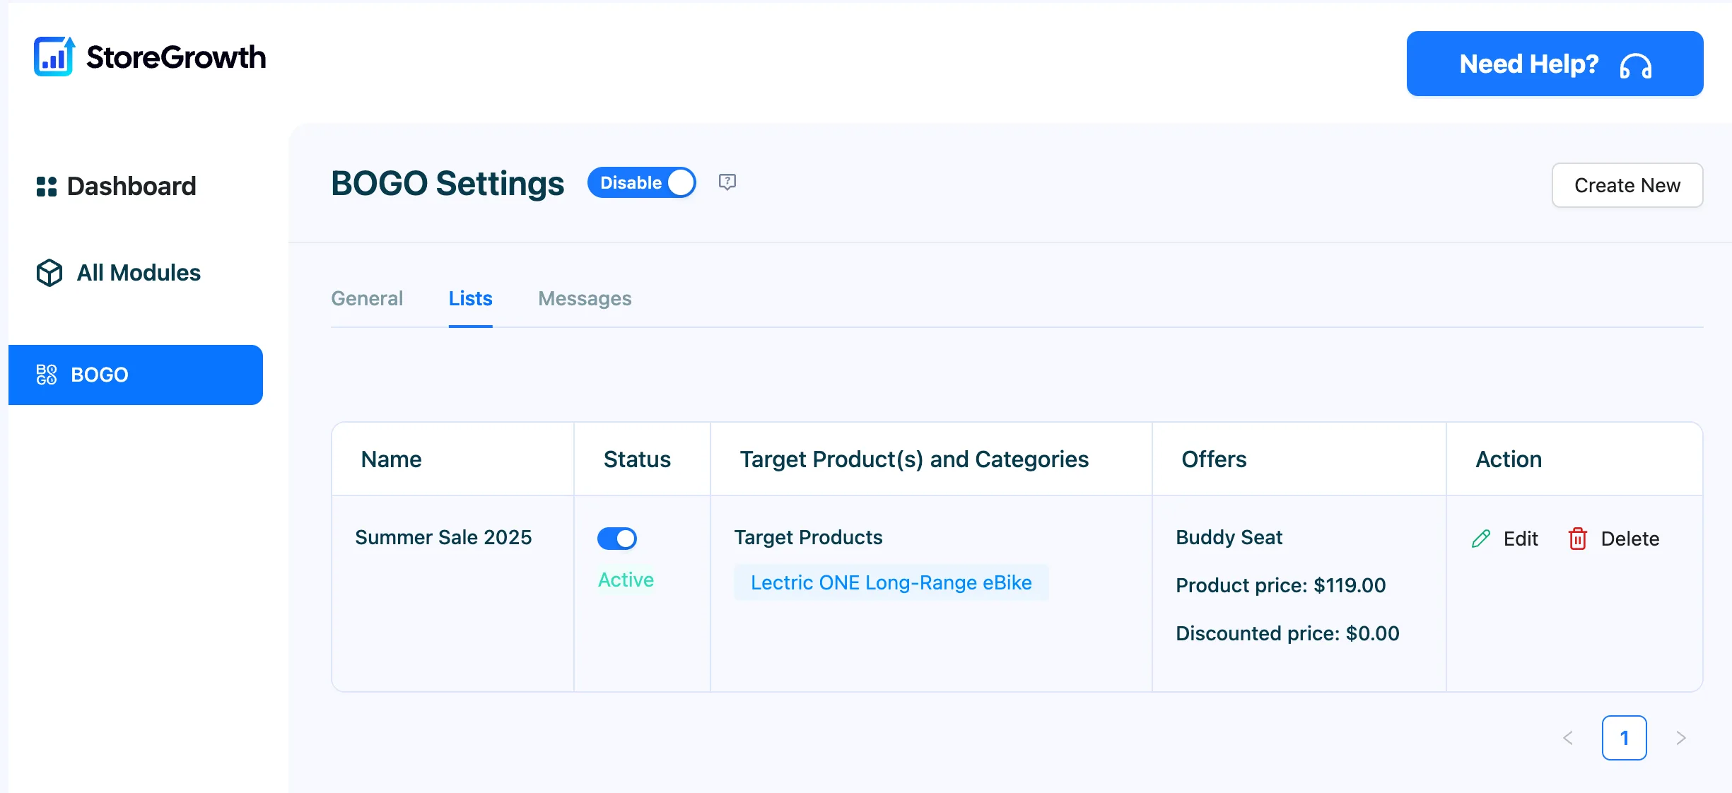Click the headset icon in Need Help
Screen dimensions: 1732x793
click(1636, 66)
